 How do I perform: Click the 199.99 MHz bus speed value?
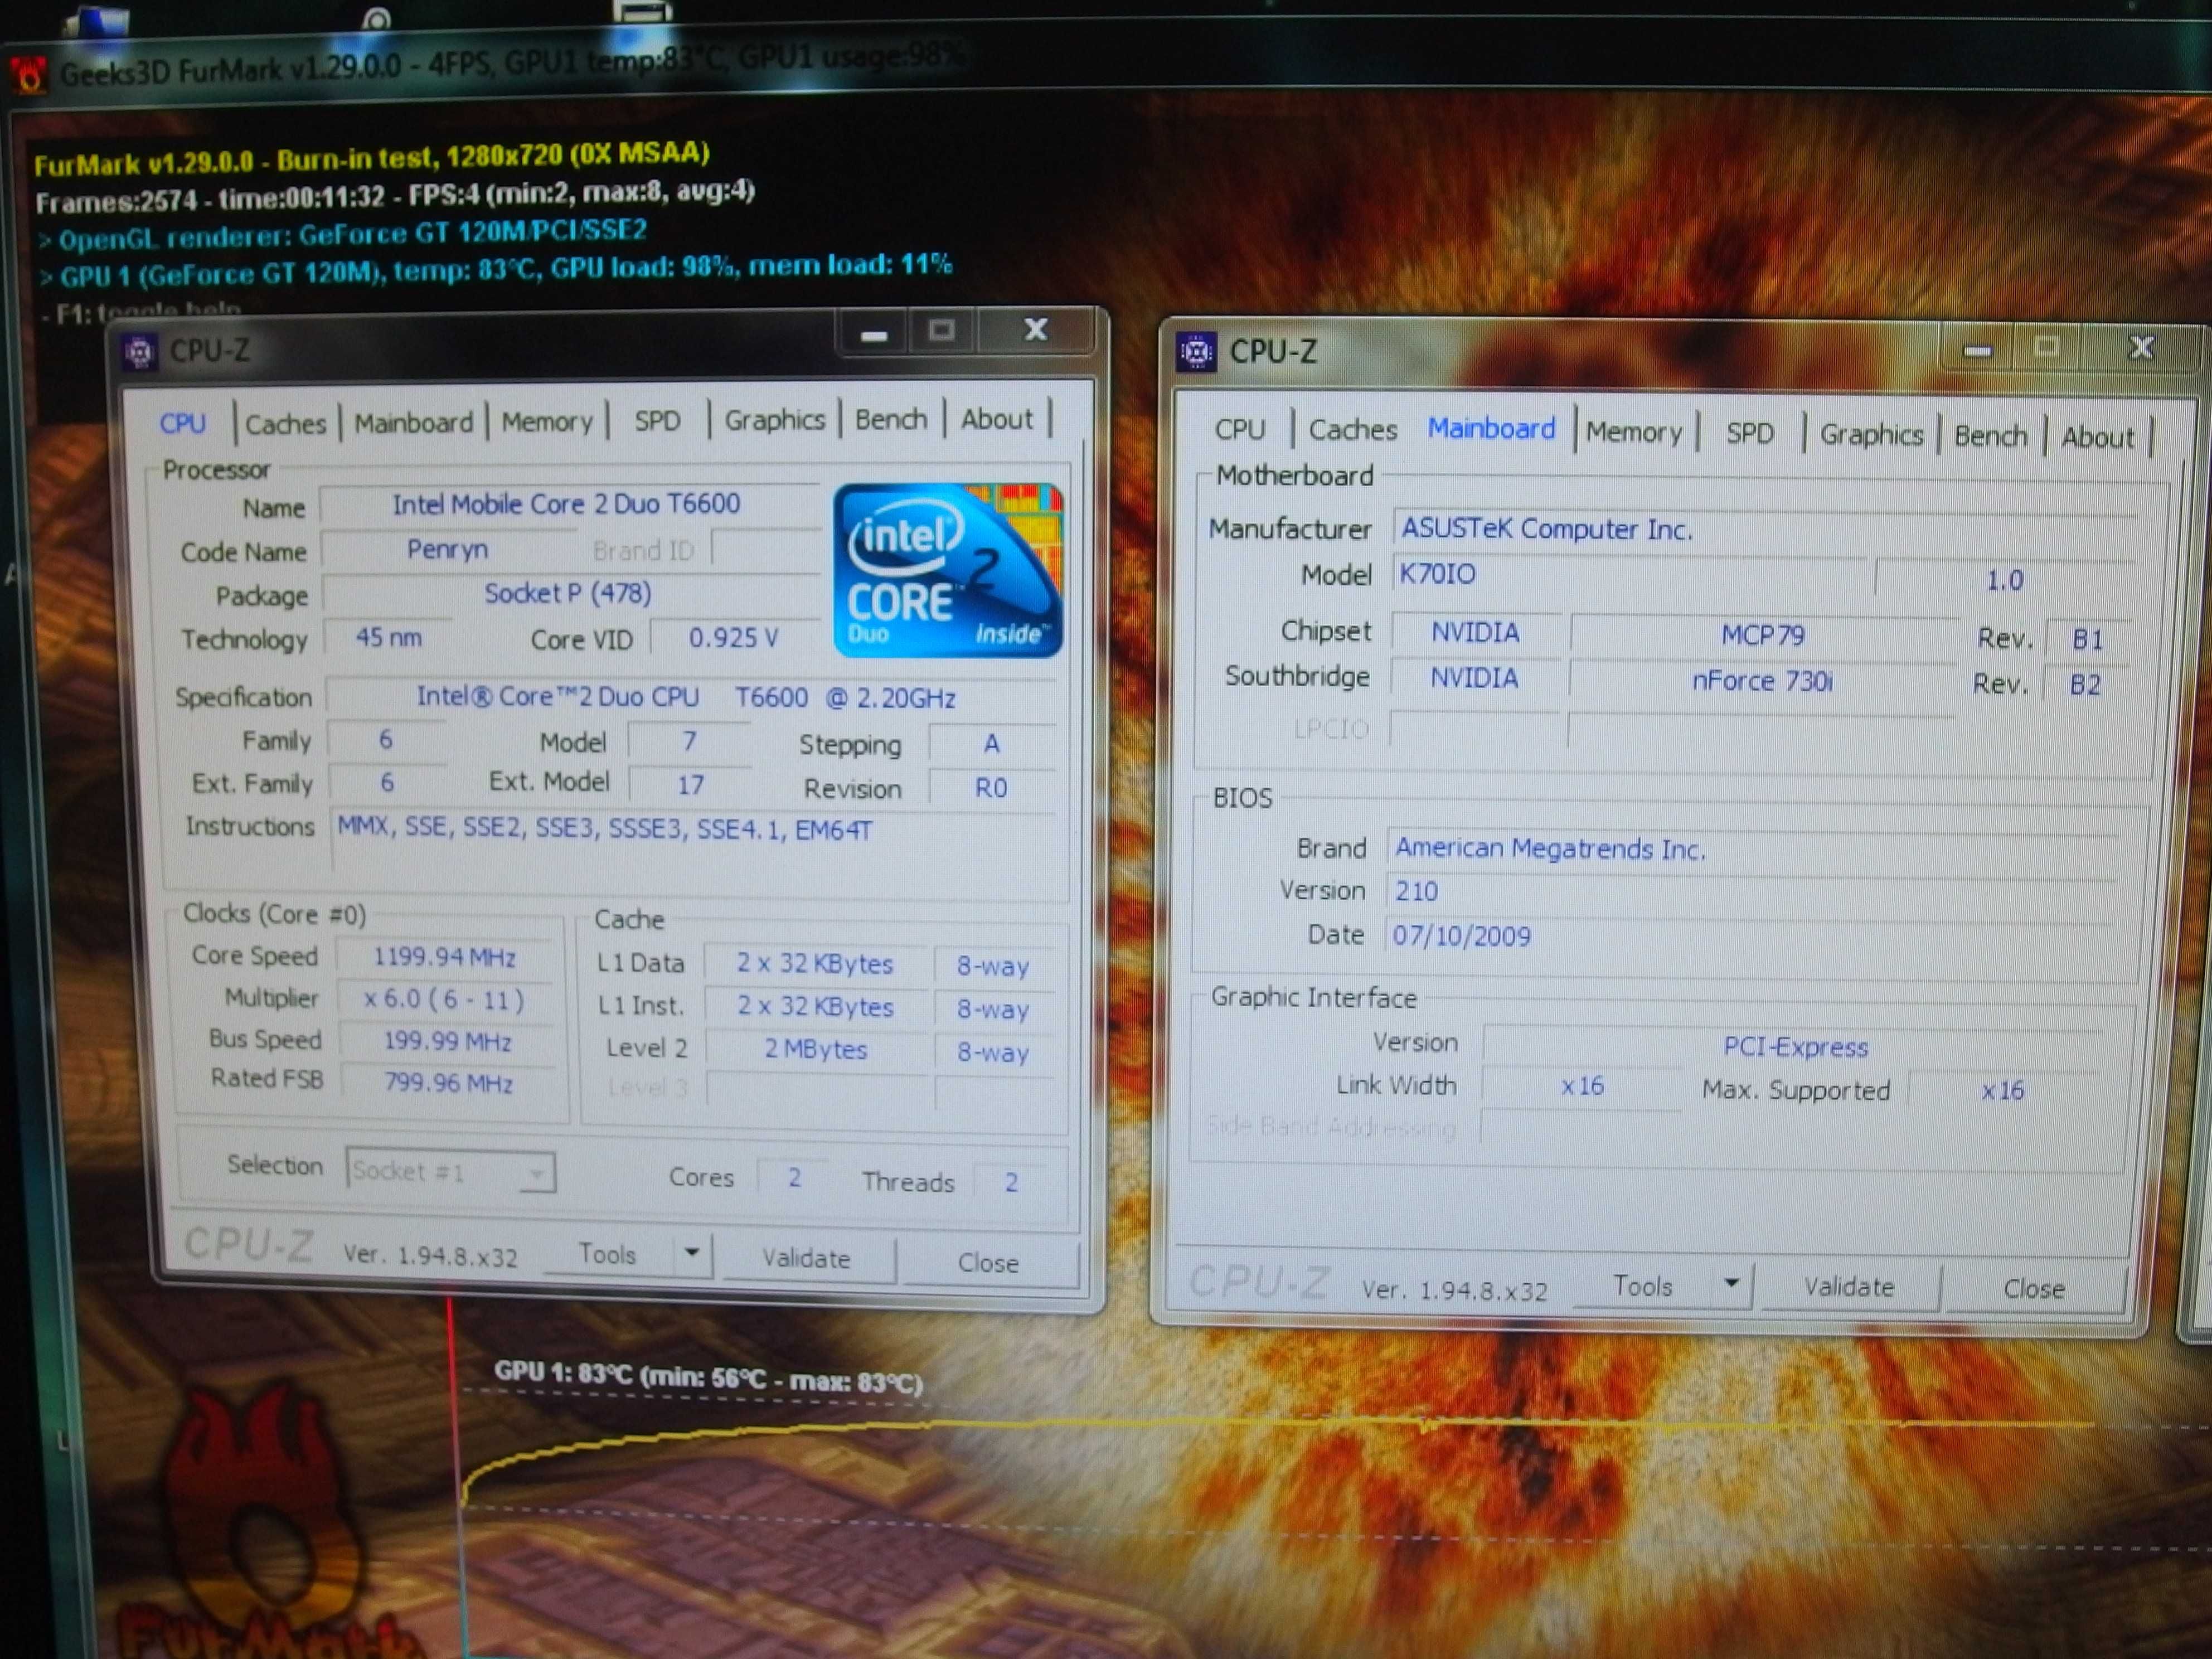coord(447,1041)
